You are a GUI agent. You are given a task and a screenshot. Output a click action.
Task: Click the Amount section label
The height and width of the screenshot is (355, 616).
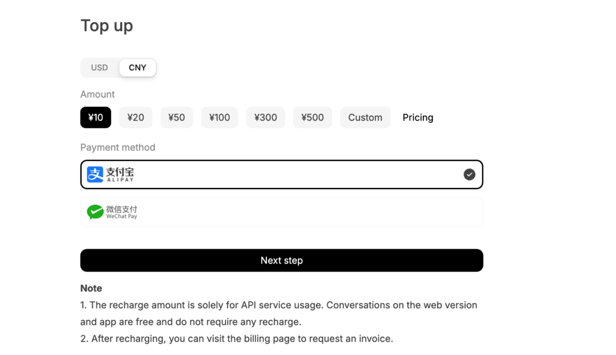(97, 94)
